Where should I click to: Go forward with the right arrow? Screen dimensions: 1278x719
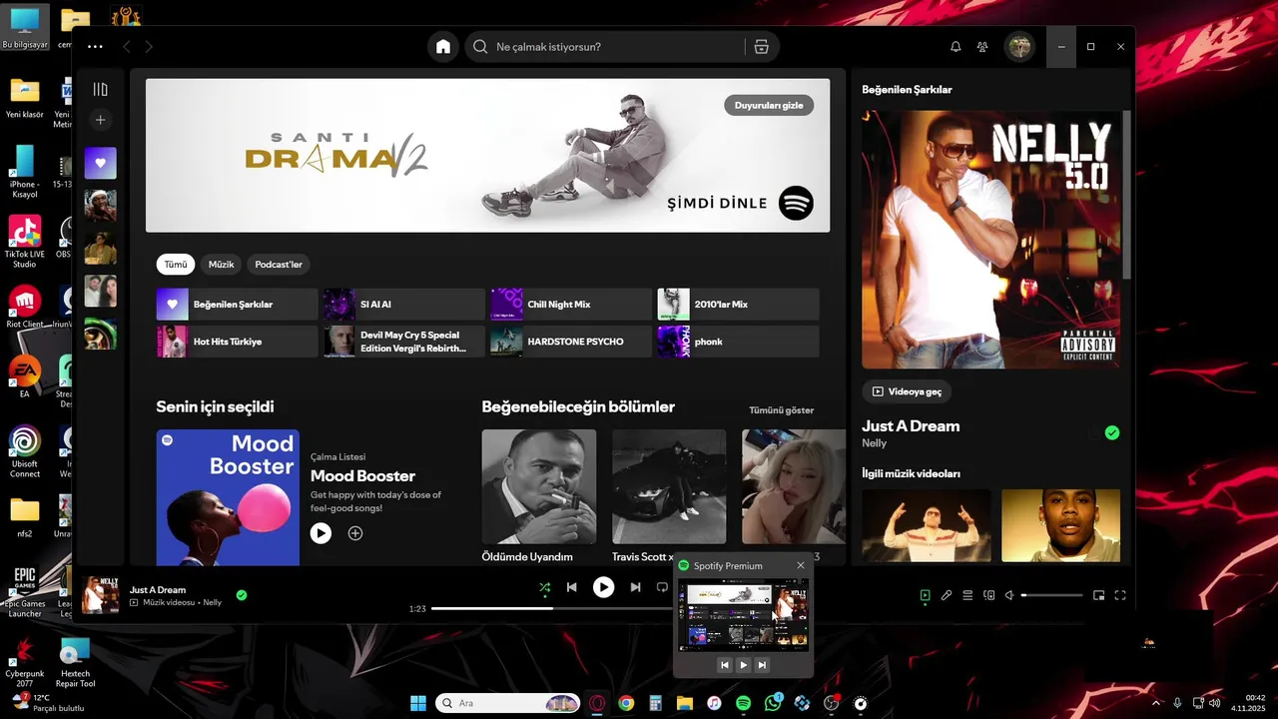(149, 46)
